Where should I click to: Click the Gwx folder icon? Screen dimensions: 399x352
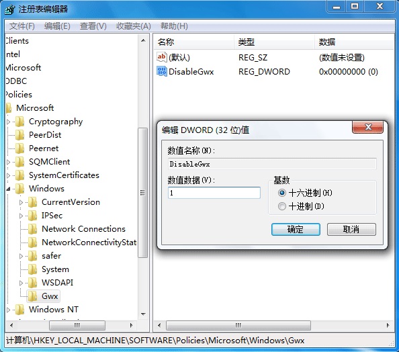(x=32, y=296)
